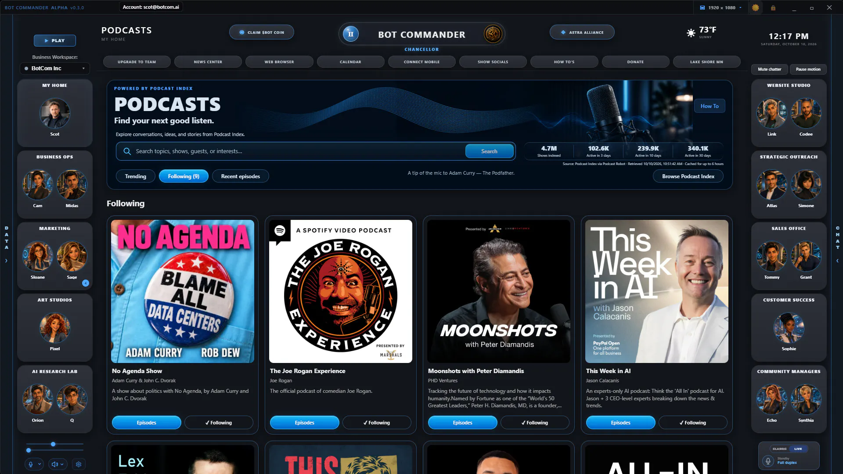This screenshot has width=843, height=474.
Task: Toggle Mute chatter
Action: click(770, 69)
